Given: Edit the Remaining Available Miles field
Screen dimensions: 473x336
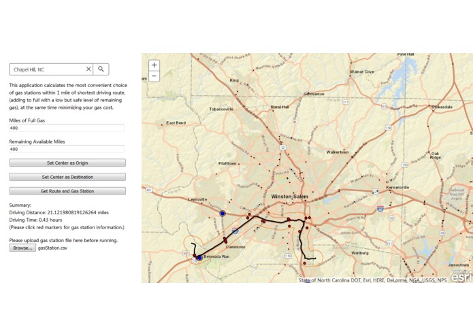Looking at the screenshot, I should 67,149.
